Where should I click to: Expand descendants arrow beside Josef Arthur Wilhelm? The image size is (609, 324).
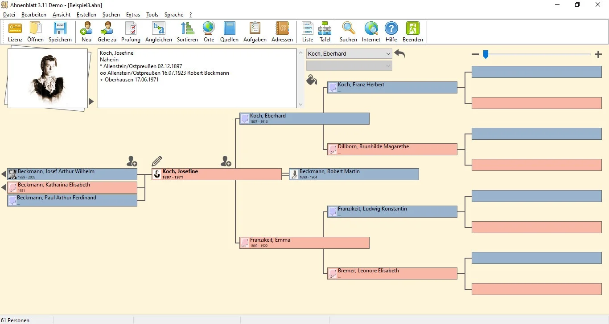tap(4, 174)
